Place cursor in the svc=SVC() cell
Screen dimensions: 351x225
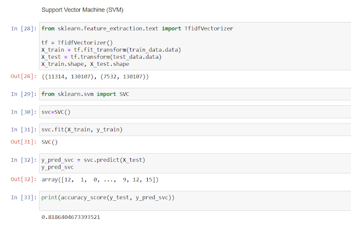click(x=192, y=112)
